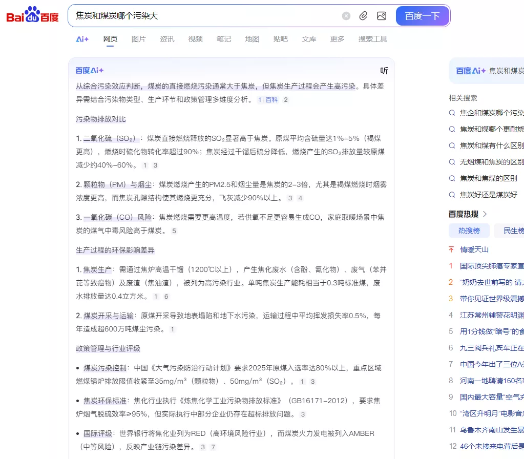Open the 地图 tab

(252, 39)
